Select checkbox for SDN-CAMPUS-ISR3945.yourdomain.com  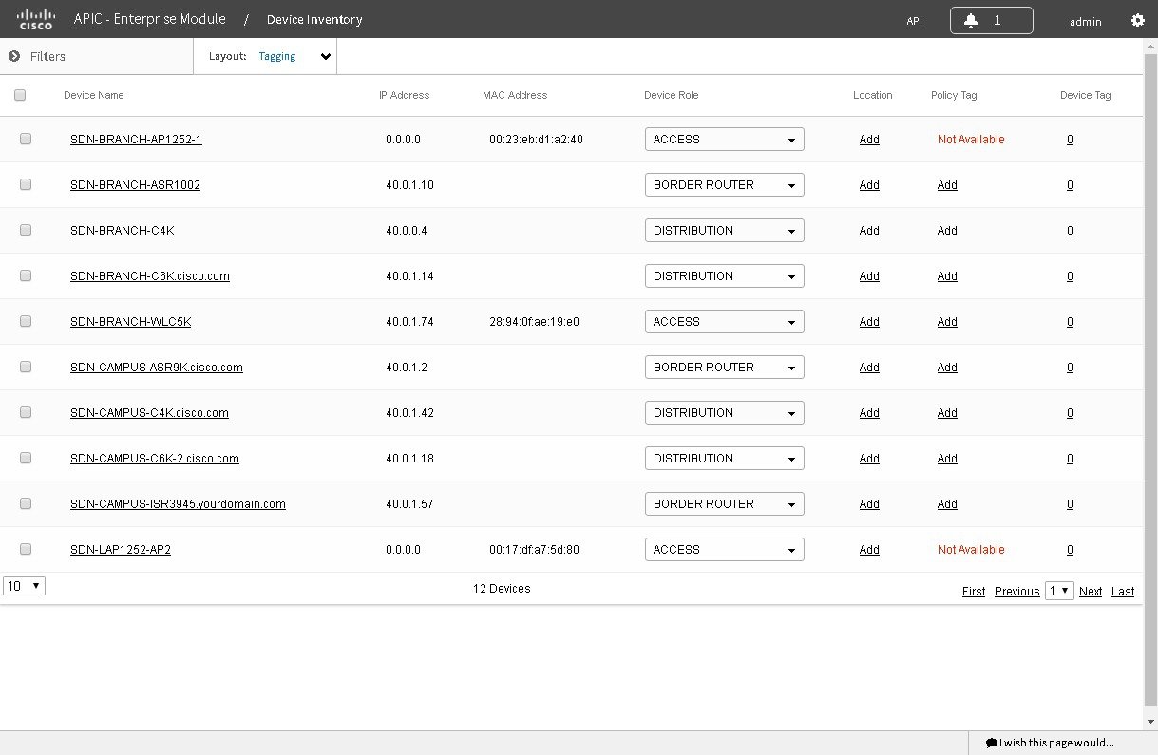[x=26, y=503]
